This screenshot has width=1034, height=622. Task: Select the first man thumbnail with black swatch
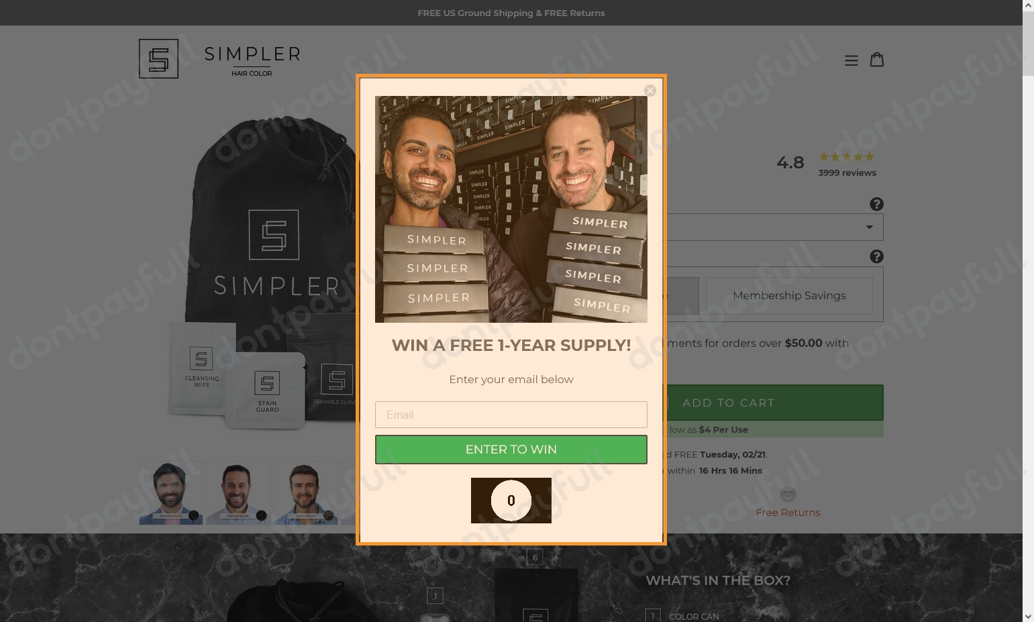click(170, 493)
